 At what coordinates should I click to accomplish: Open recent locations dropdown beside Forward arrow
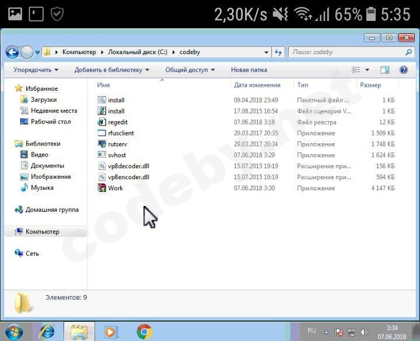tap(37, 52)
